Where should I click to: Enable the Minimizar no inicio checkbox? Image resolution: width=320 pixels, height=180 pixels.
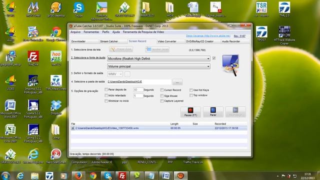pyautogui.click(x=106, y=101)
